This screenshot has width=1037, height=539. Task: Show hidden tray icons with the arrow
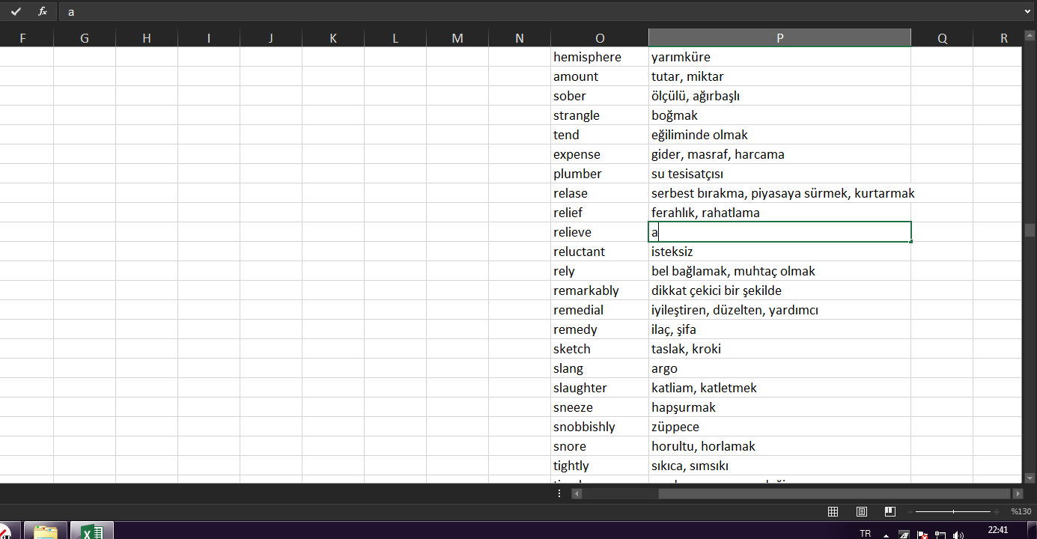coord(887,535)
